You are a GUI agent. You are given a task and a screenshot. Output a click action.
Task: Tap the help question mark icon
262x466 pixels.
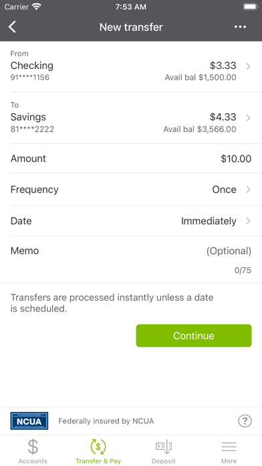coord(245,421)
